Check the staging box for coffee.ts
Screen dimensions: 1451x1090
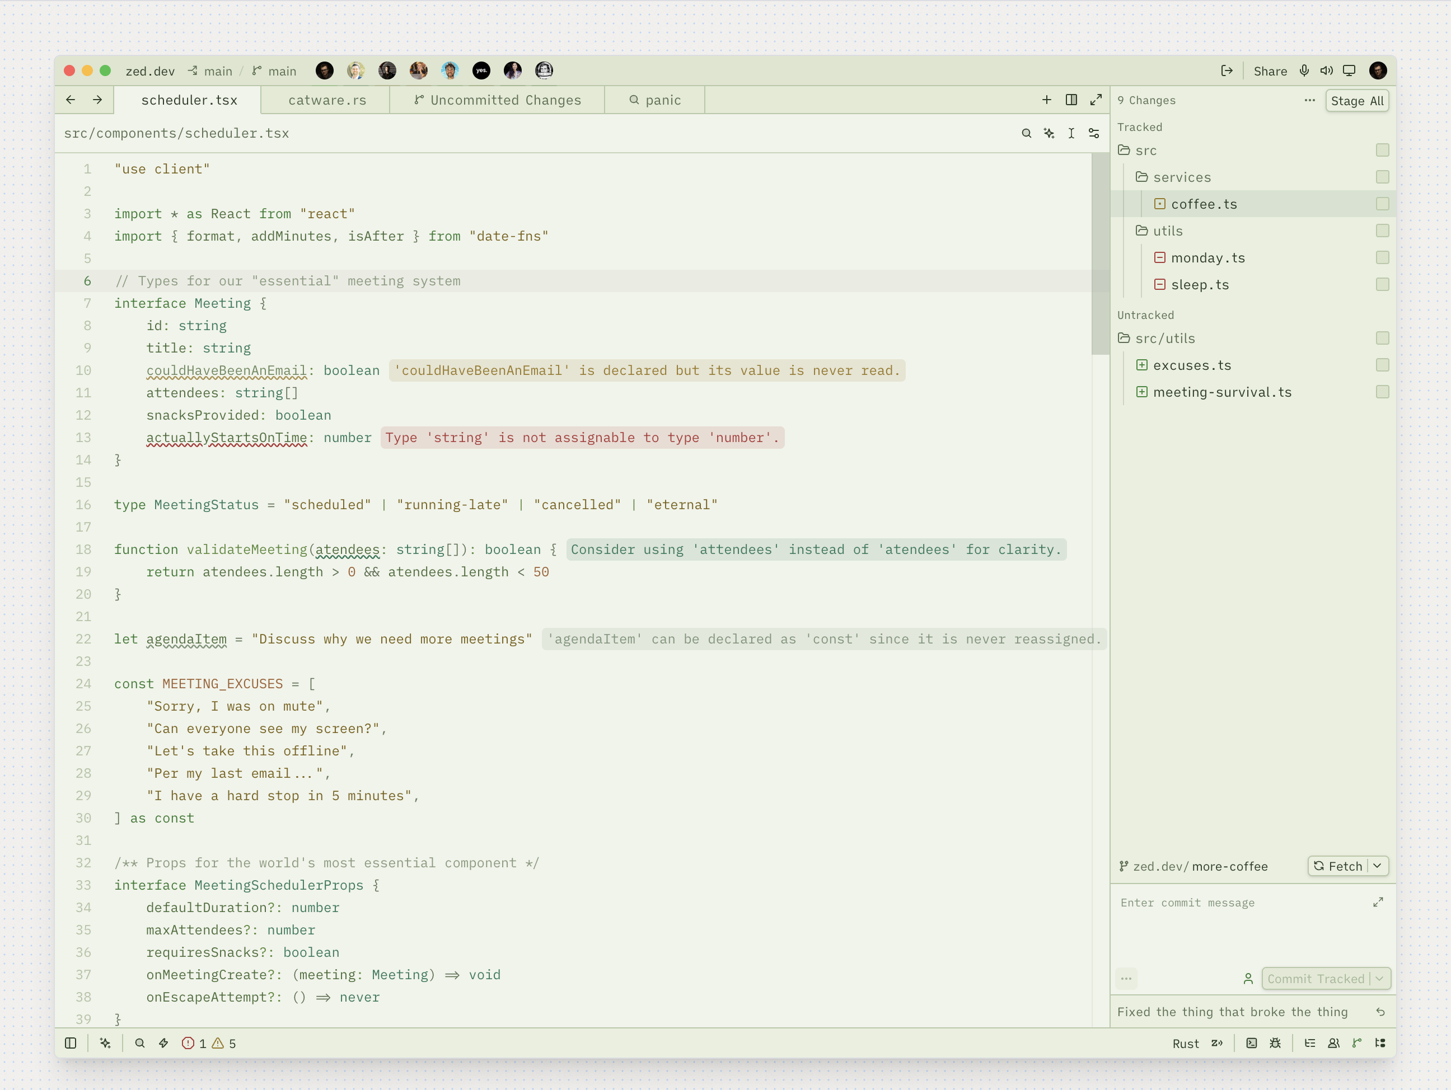coord(1383,204)
